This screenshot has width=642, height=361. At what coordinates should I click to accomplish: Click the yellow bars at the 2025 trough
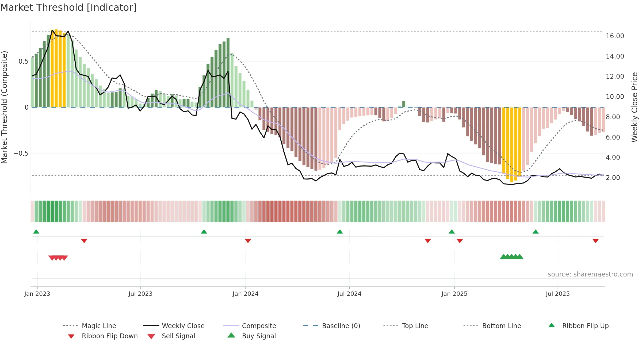512,145
